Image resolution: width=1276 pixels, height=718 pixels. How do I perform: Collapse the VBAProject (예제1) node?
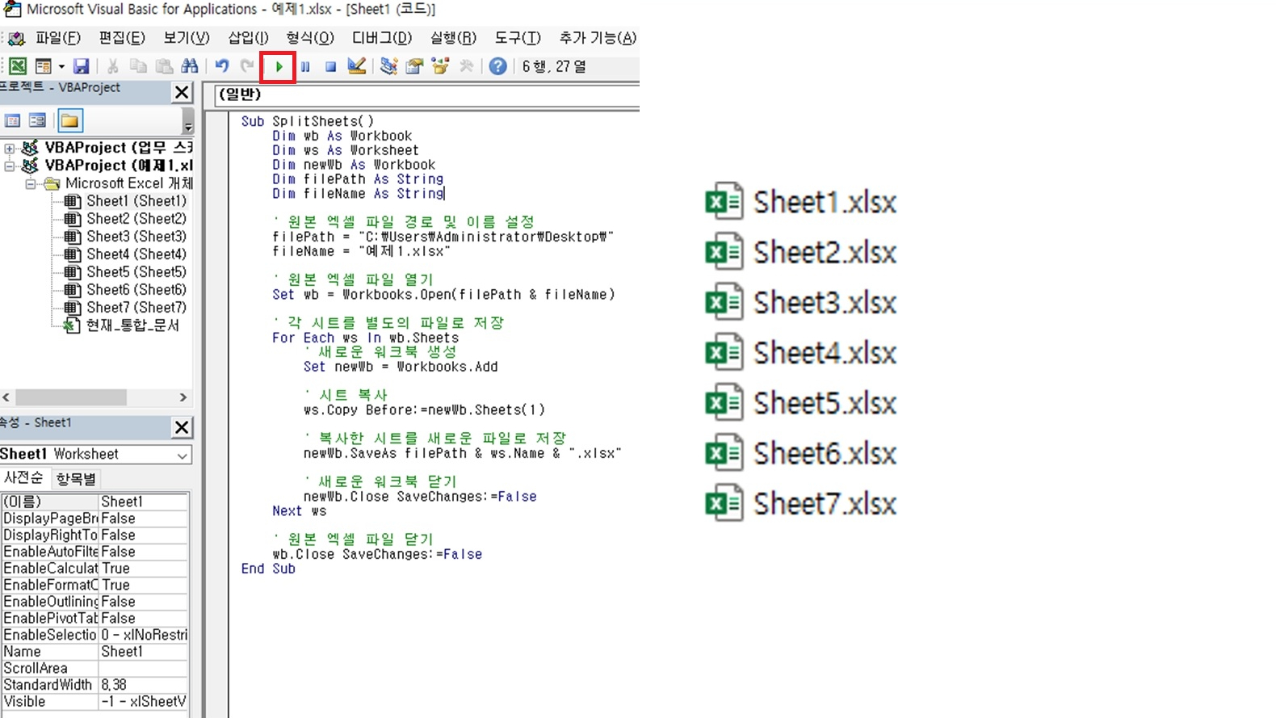coord(10,166)
